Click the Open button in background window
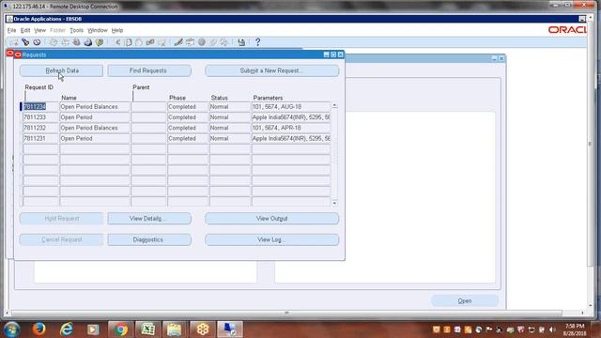 465,300
